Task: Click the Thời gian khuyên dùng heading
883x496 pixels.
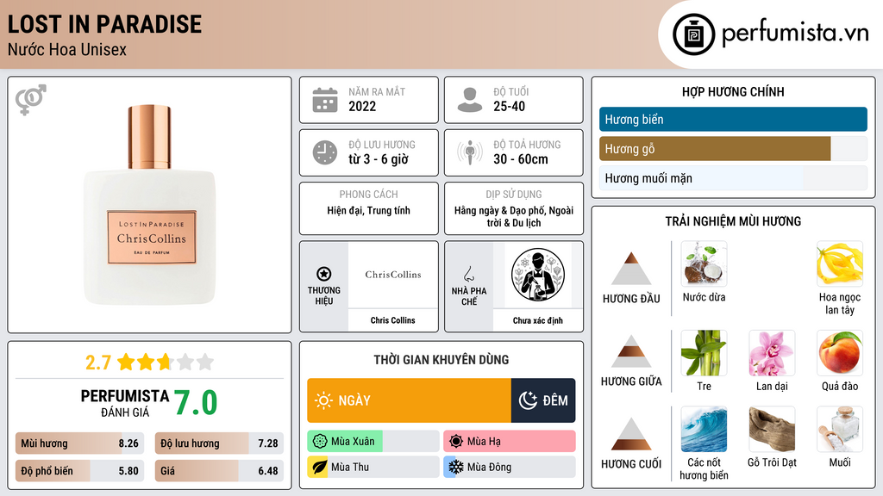Action: [x=441, y=359]
